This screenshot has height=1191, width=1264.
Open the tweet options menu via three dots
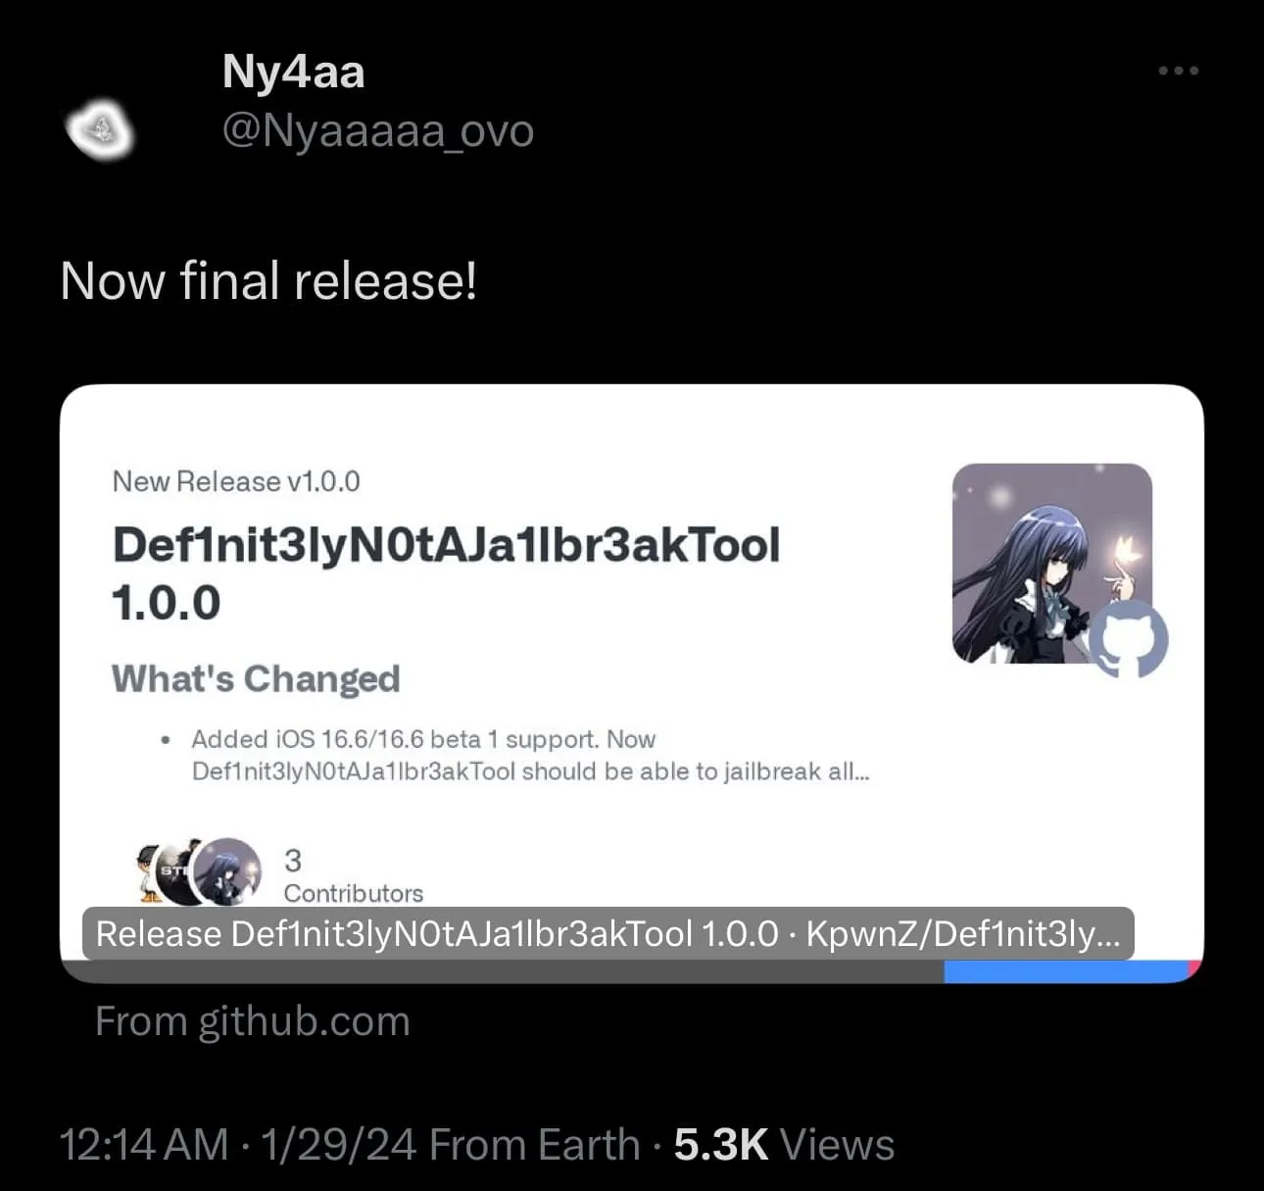coord(1177,70)
